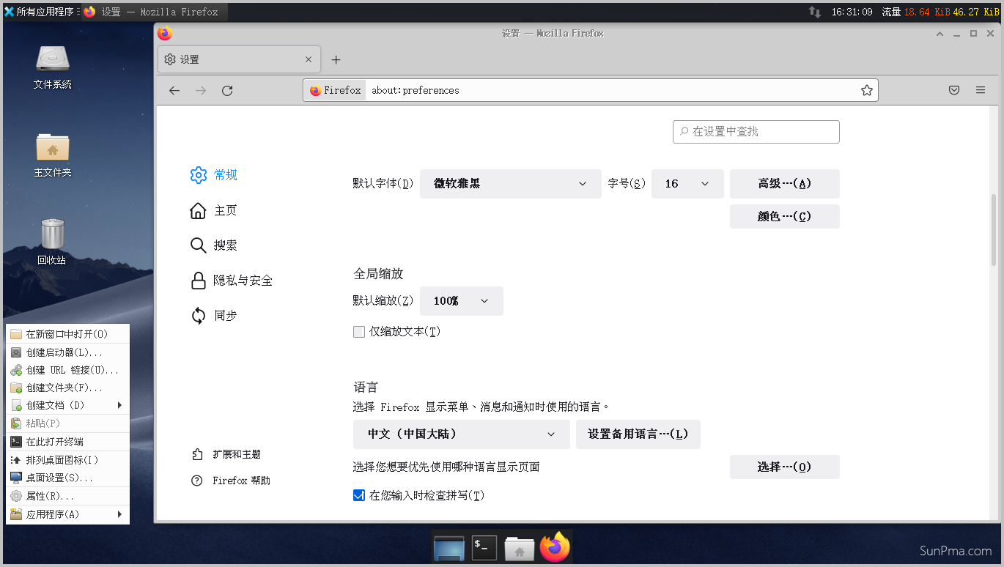Reload the page with refresh icon

[x=226, y=90]
